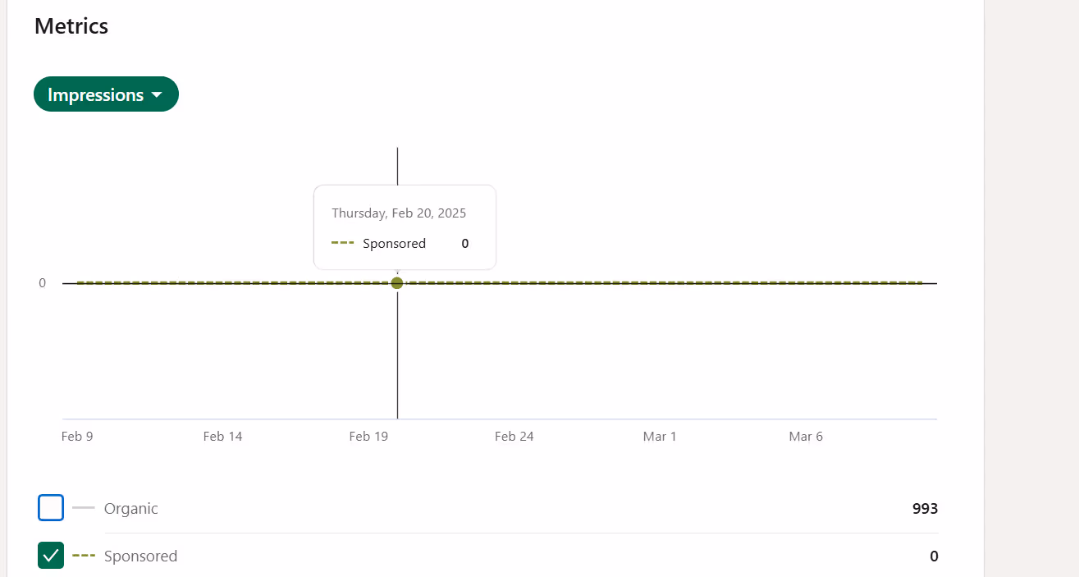The width and height of the screenshot is (1079, 577).
Task: Click the gray Organic line swatch
Action: point(83,507)
